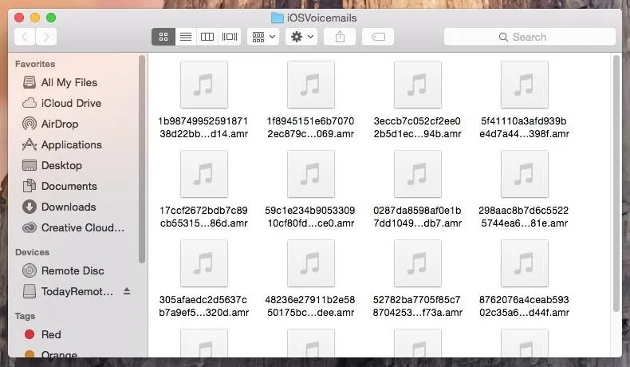Select file icon 305afaedc2d5637c...320d.amr
The image size is (630, 367).
(x=204, y=263)
